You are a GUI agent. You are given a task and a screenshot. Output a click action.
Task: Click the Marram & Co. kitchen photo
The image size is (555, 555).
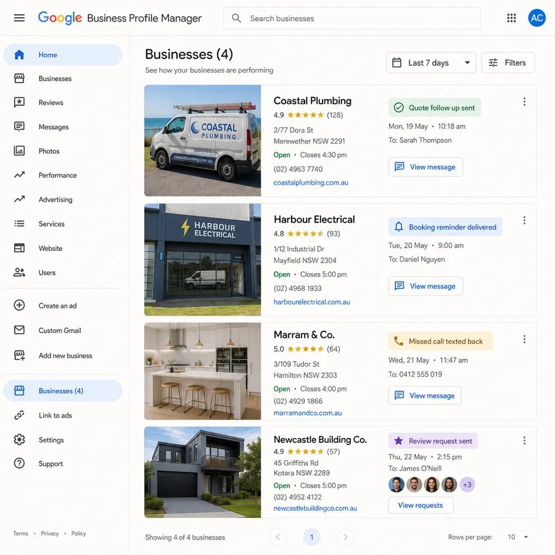click(202, 371)
